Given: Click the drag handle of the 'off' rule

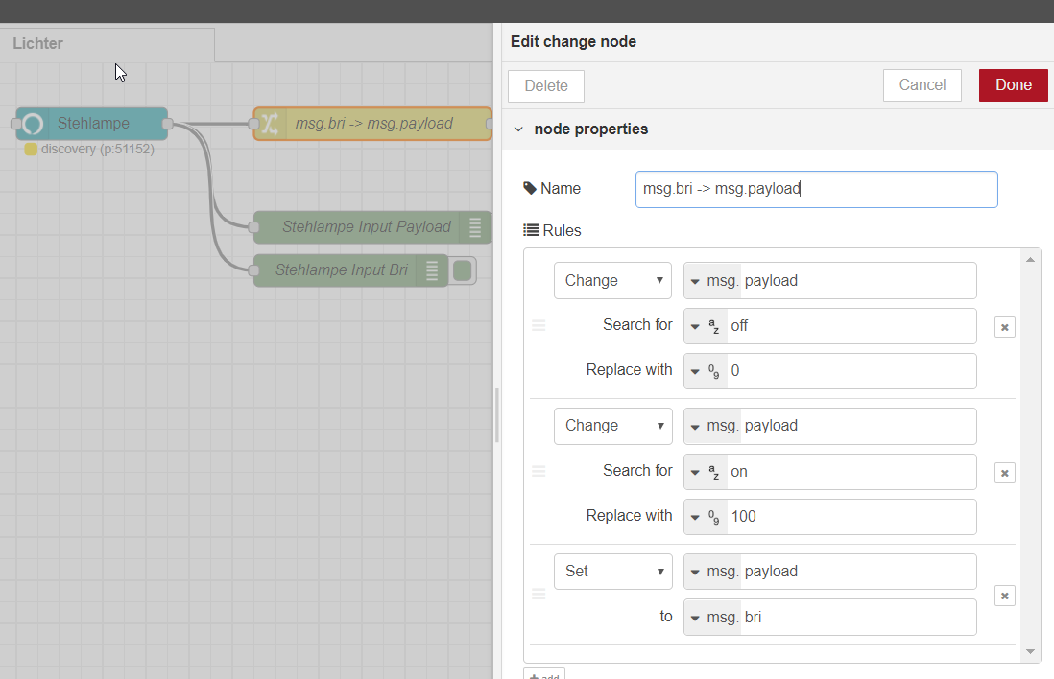Looking at the screenshot, I should pyautogui.click(x=539, y=326).
